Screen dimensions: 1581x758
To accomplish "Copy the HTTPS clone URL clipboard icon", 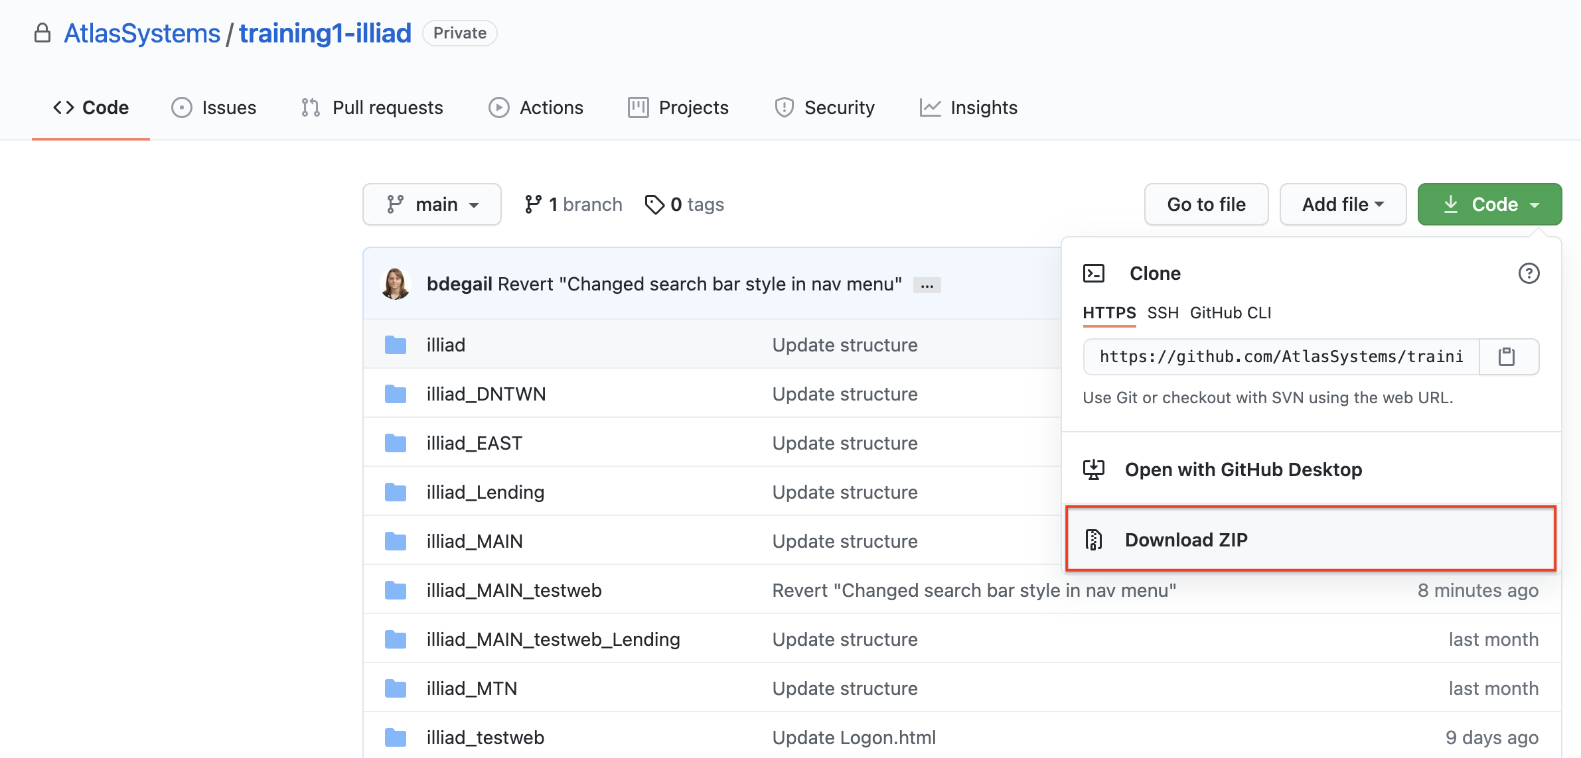I will pos(1507,357).
